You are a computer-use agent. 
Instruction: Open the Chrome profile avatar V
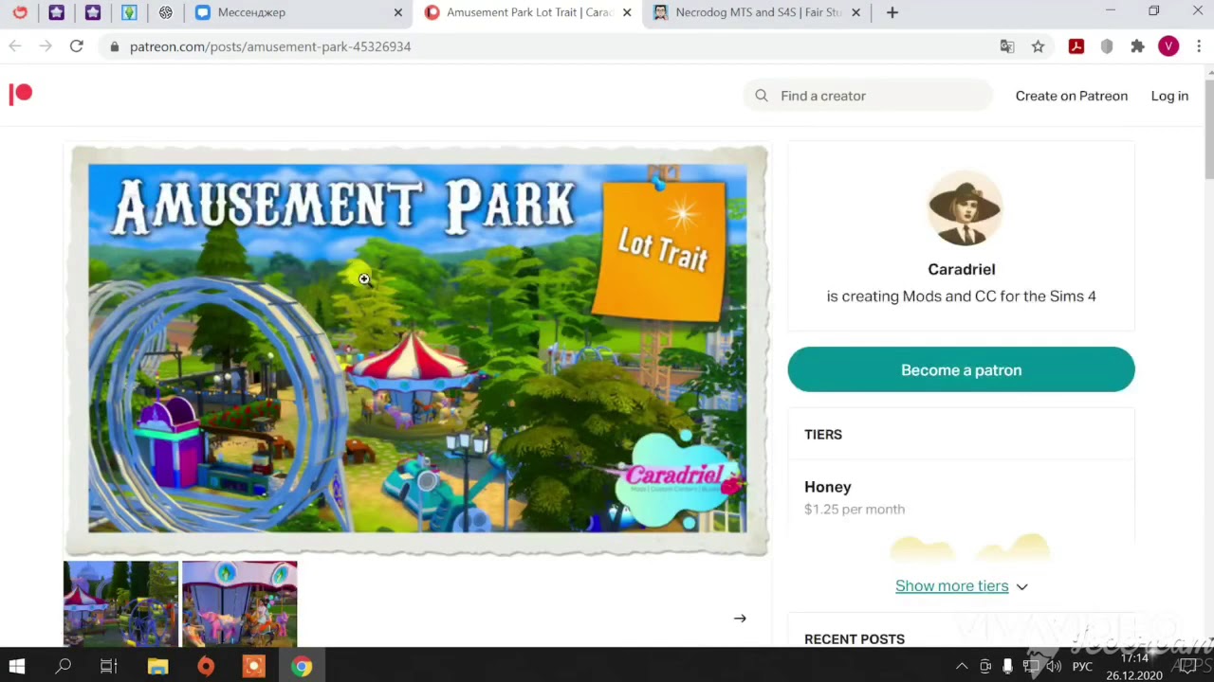tap(1168, 46)
